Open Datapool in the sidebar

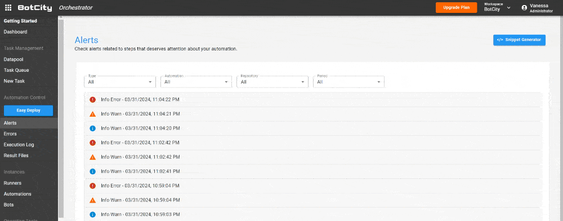pyautogui.click(x=14, y=59)
